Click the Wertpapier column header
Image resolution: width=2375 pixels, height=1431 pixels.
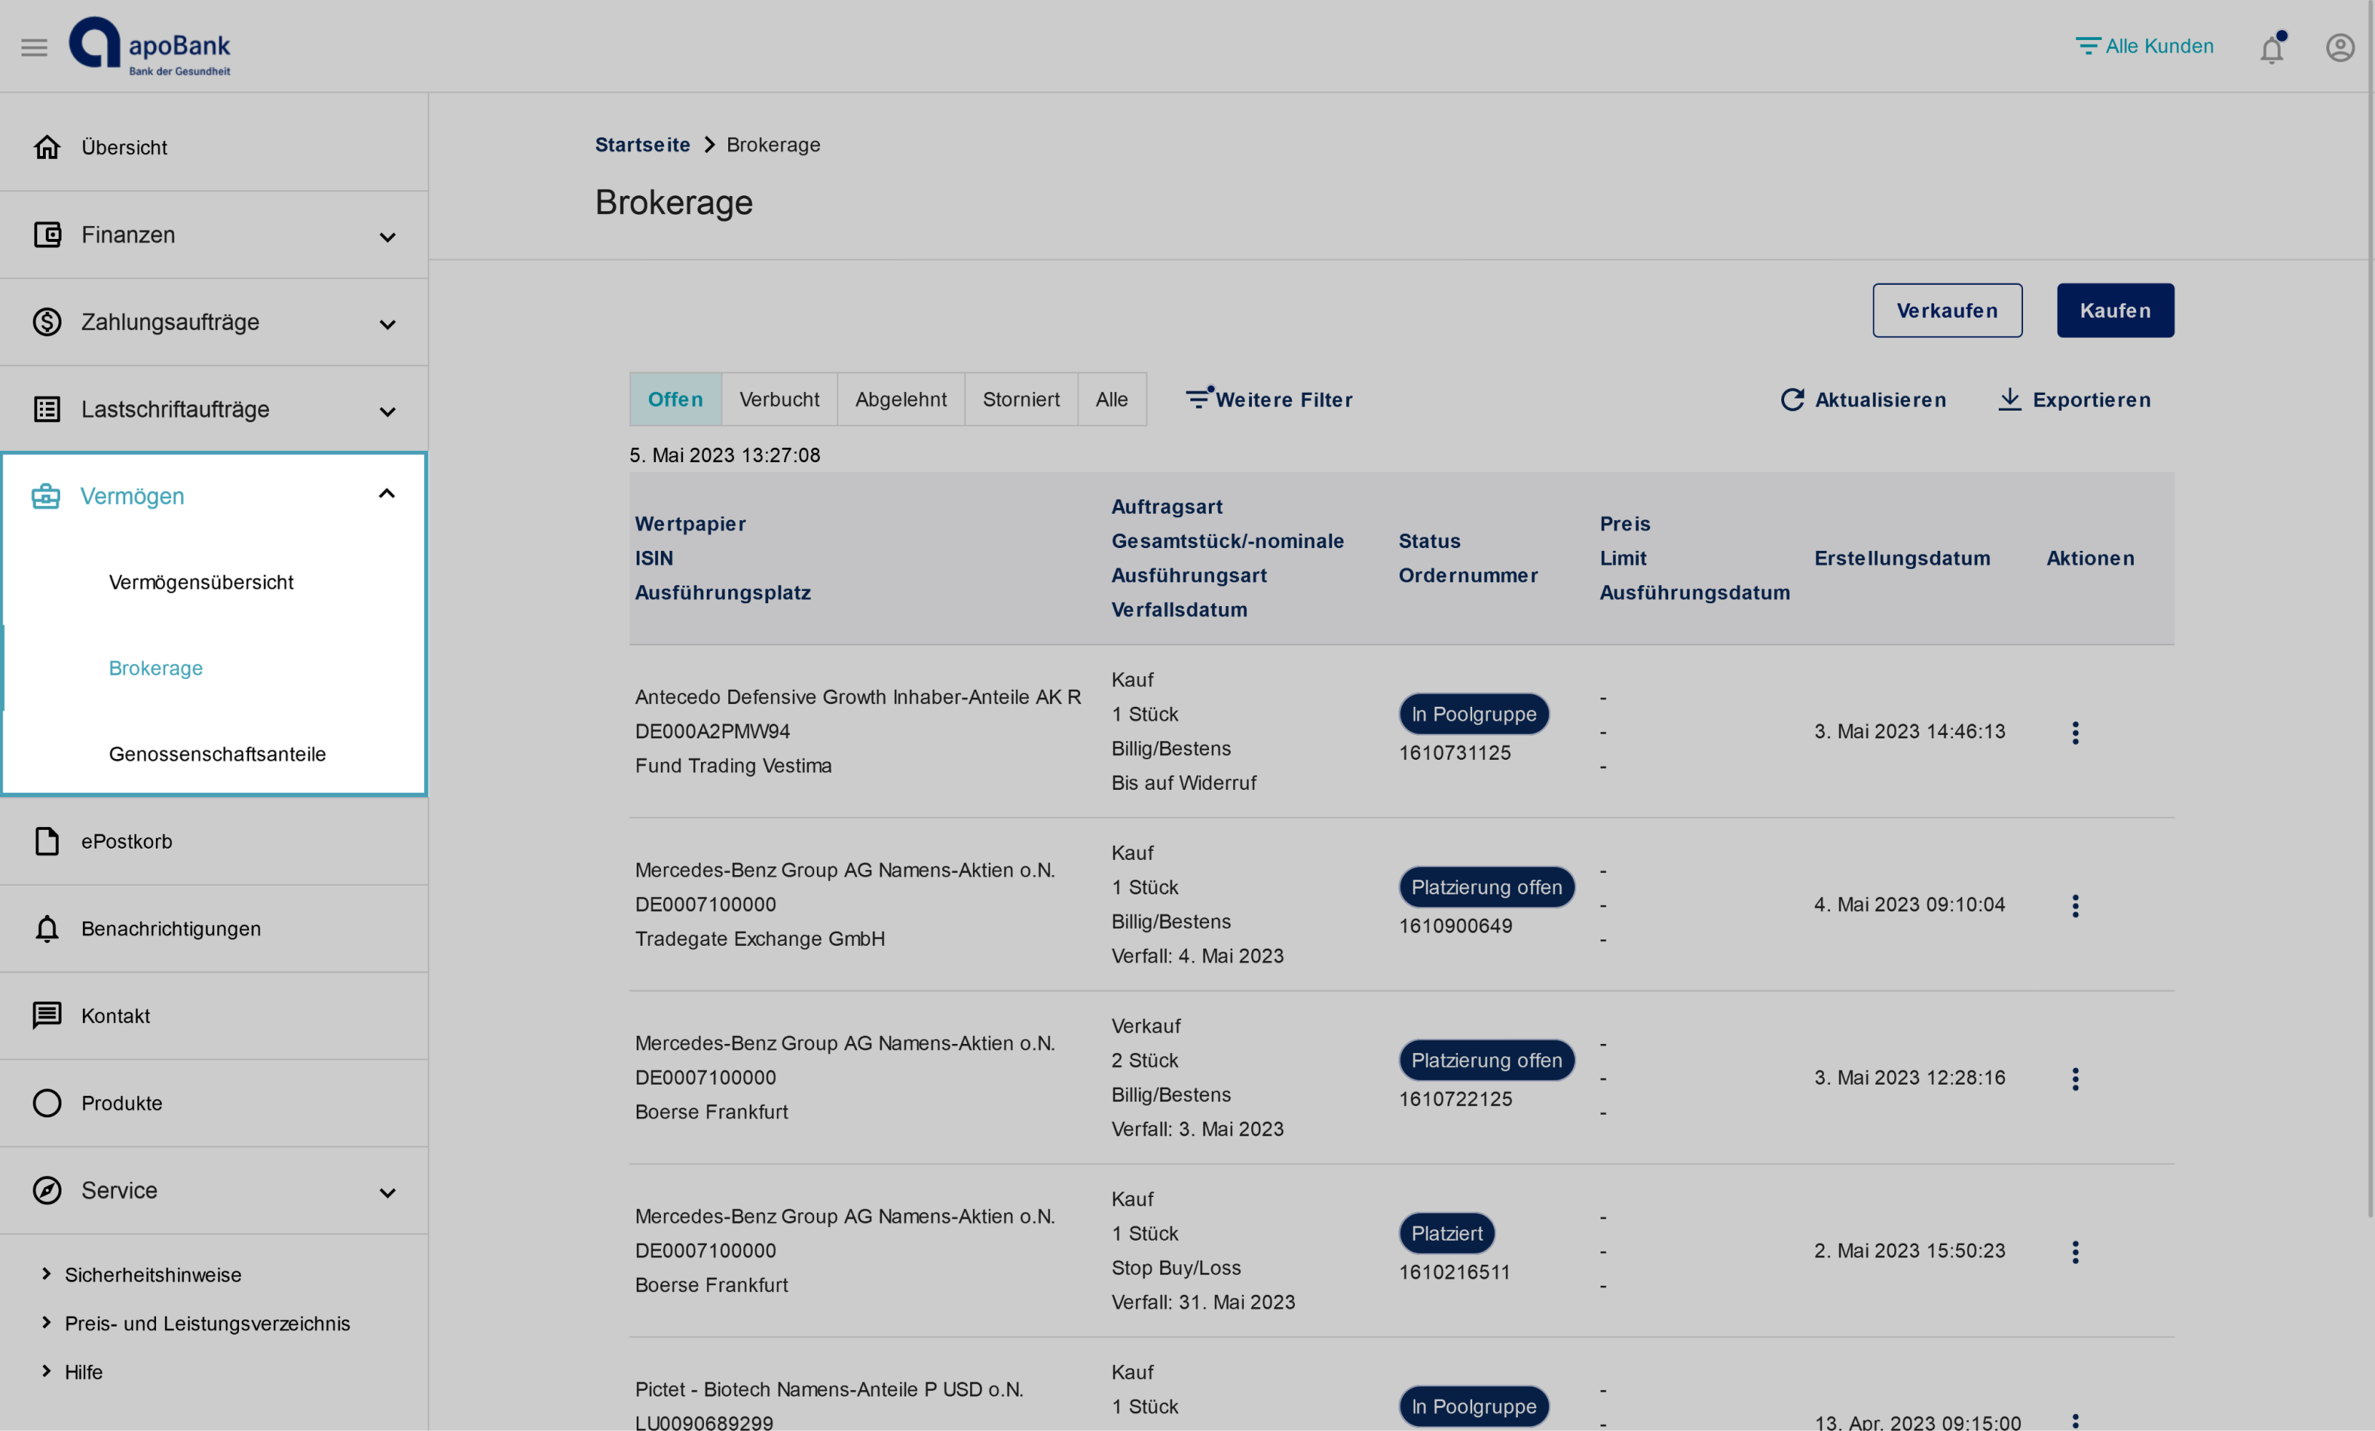tap(690, 524)
